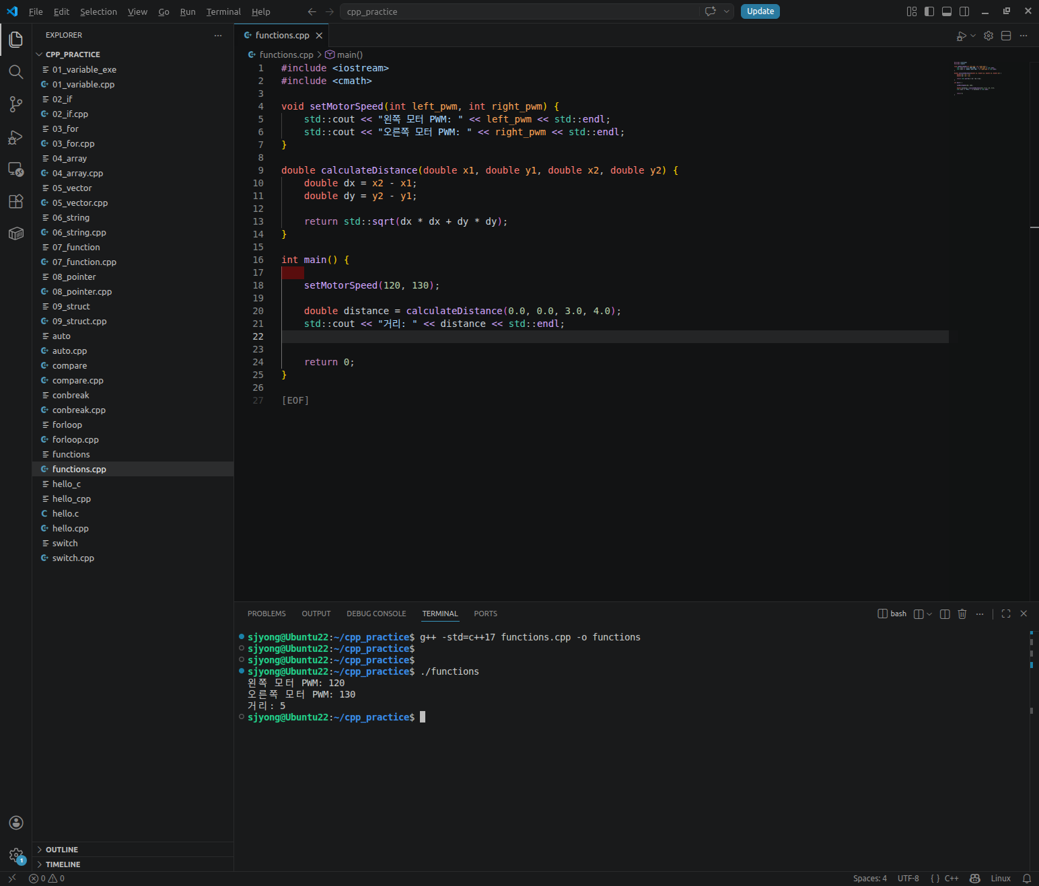Image resolution: width=1039 pixels, height=886 pixels.
Task: Go back with the left arrow
Action: point(312,11)
